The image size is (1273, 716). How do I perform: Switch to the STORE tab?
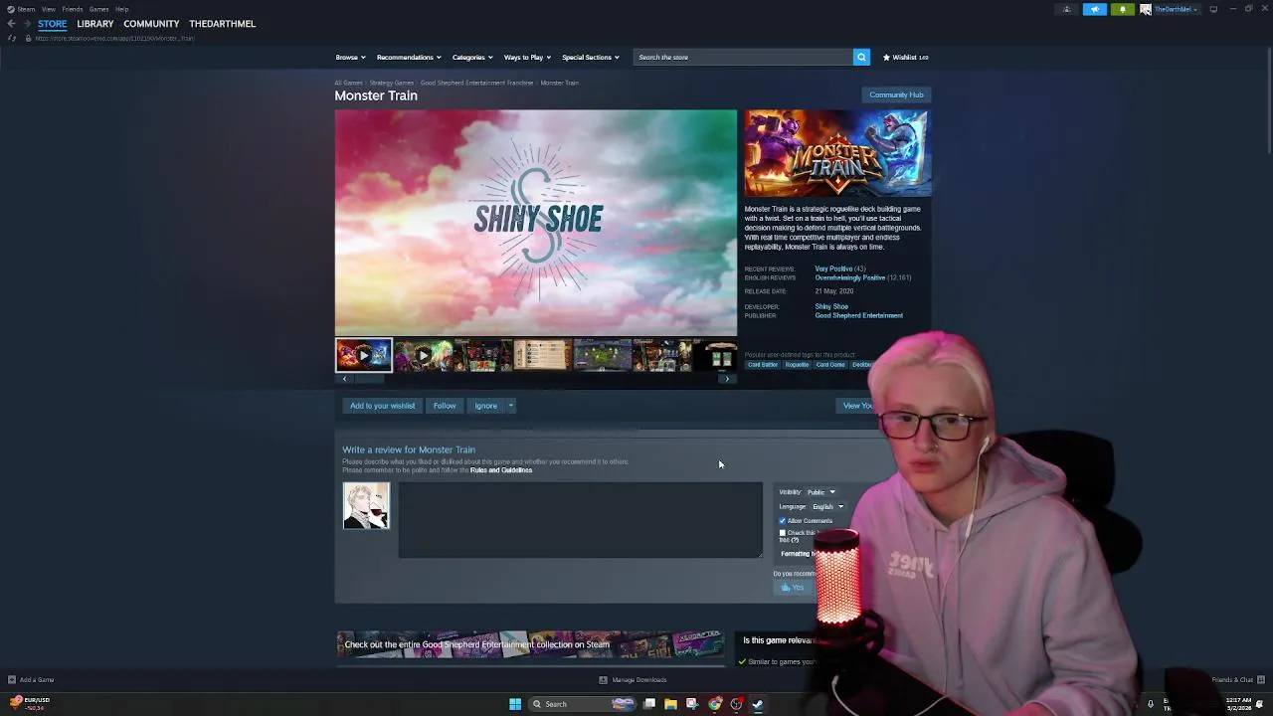53,24
